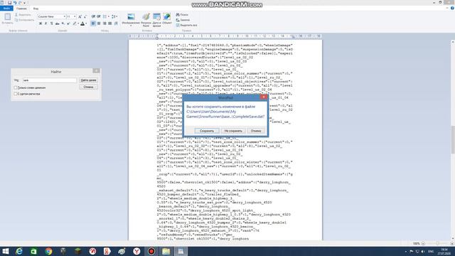Click the zoom in plus button
This screenshot has width=455, height=256.
[451, 243]
